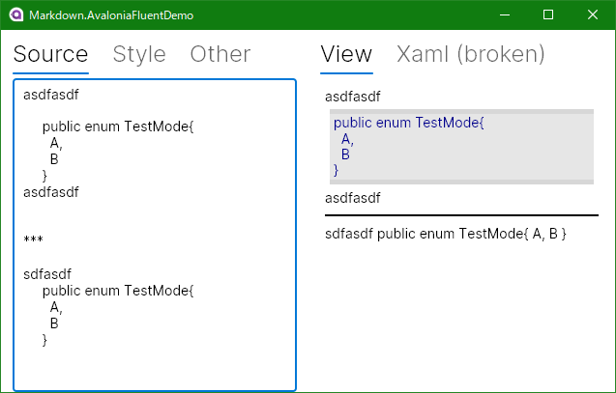Click the window title 'Markdown.AvaloniaFluentDemo'
Image resolution: width=616 pixels, height=393 pixels.
click(x=111, y=15)
